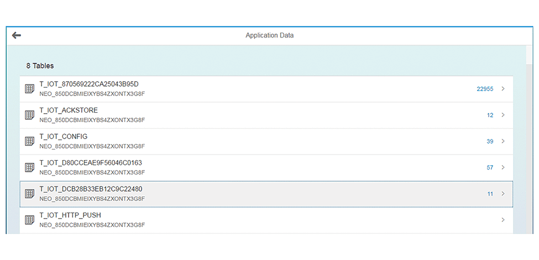Click the 57 row count value
The height and width of the screenshot is (260, 539).
490,167
